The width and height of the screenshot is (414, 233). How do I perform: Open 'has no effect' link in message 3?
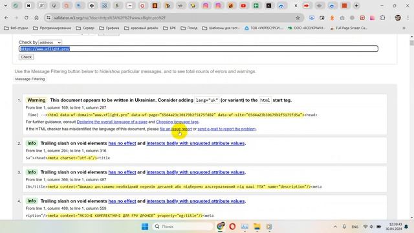pos(122,172)
